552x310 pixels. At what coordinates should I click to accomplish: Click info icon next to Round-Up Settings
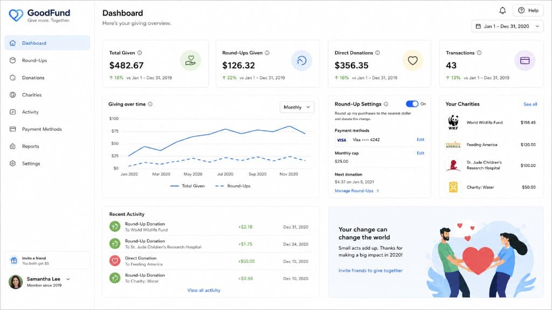[386, 104]
